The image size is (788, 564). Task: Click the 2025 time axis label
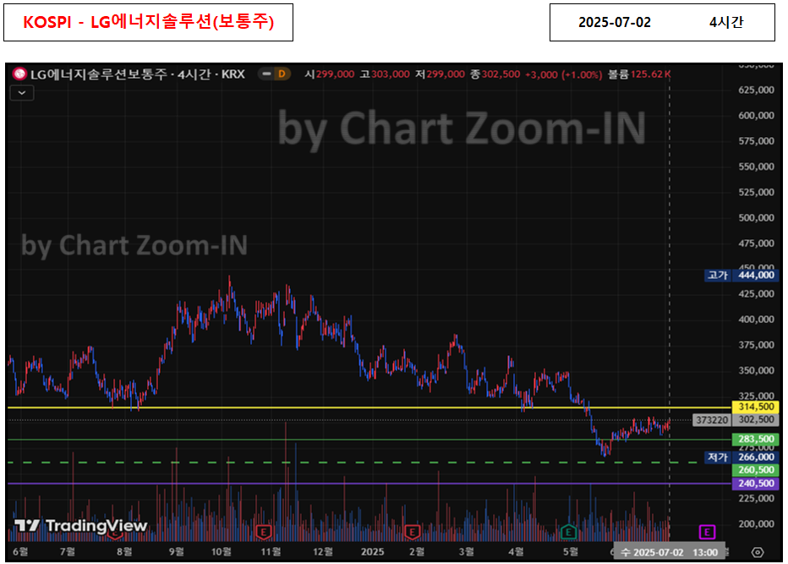click(x=372, y=552)
